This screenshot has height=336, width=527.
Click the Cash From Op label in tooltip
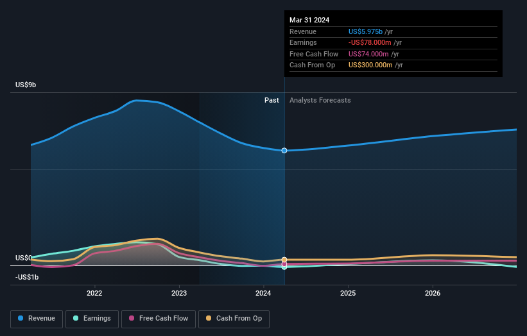coord(312,65)
